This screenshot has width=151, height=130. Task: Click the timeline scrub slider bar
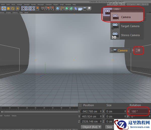tap(39, 112)
